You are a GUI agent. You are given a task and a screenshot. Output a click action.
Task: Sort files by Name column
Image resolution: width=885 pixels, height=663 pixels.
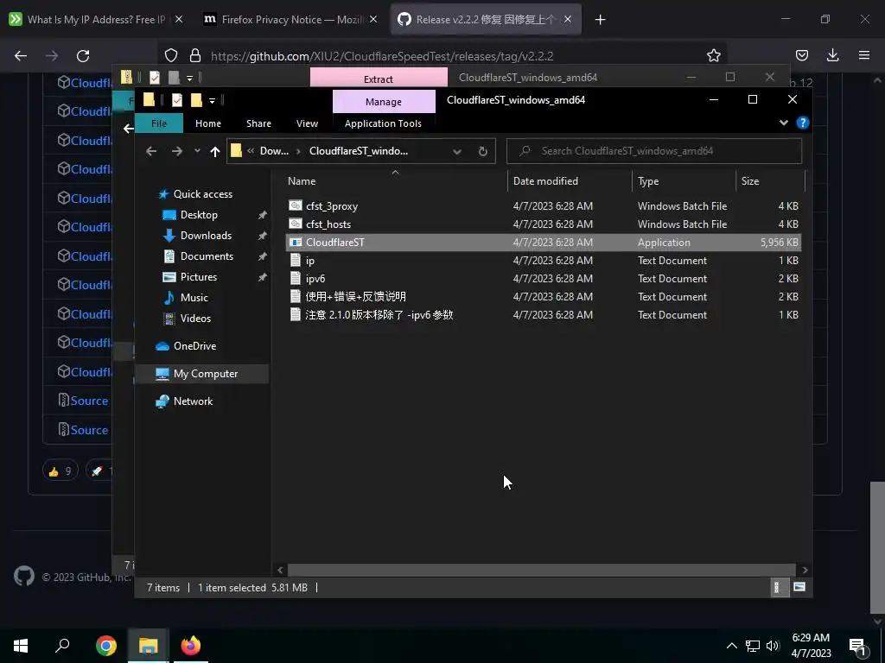(394, 181)
